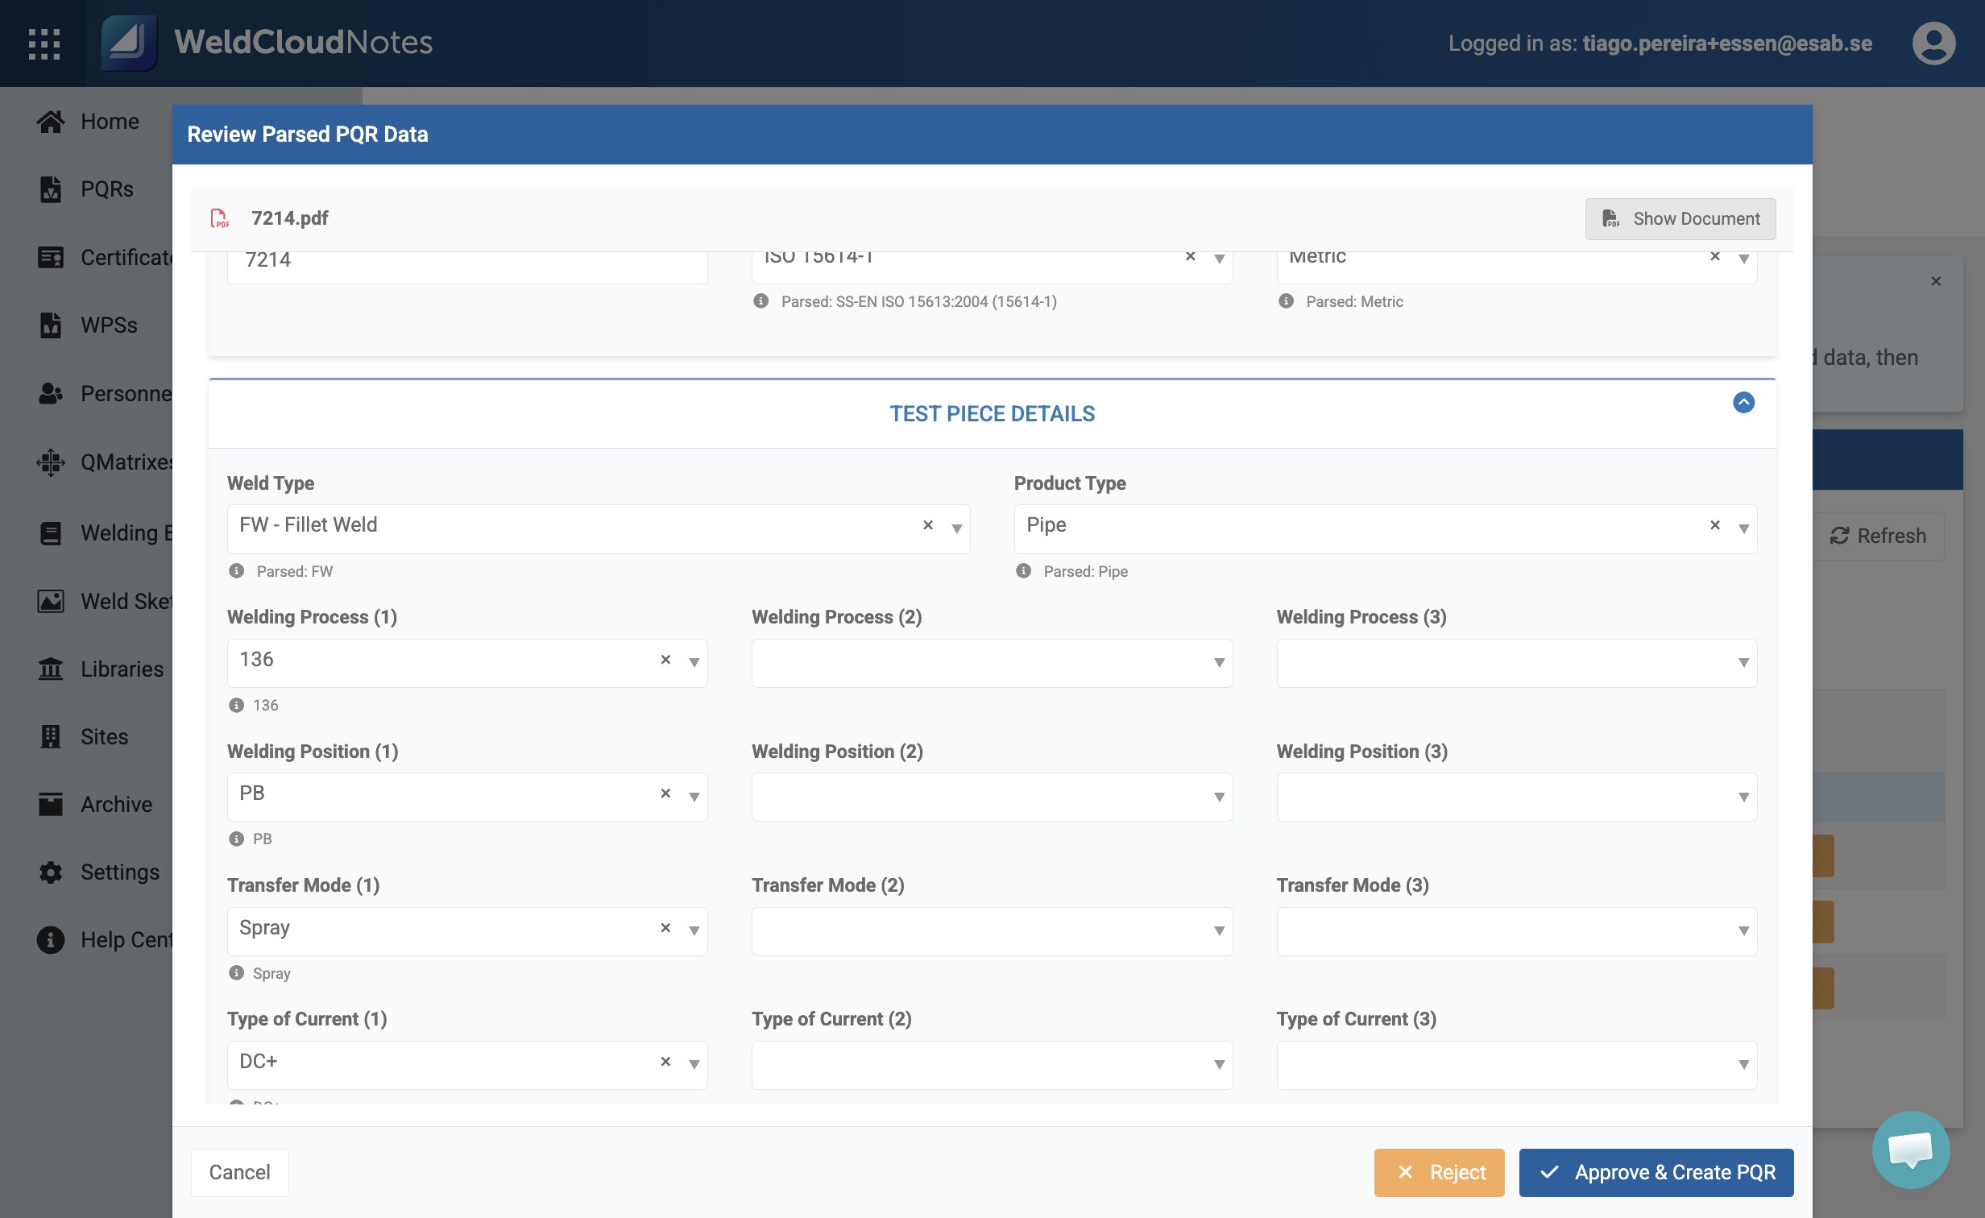Clear the ISO 15614-1 standard selection
Screen dimensions: 1985x1218
(x=1190, y=257)
